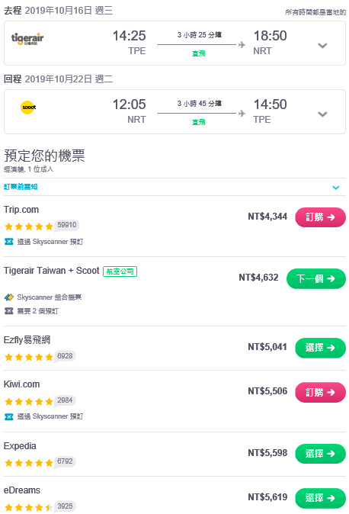Book the Kiwi.com NT$5,506 fare
Screen dimensions: 349x514
[x=320, y=393]
